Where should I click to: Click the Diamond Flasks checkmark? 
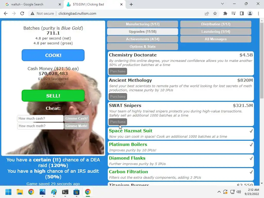[251, 158]
